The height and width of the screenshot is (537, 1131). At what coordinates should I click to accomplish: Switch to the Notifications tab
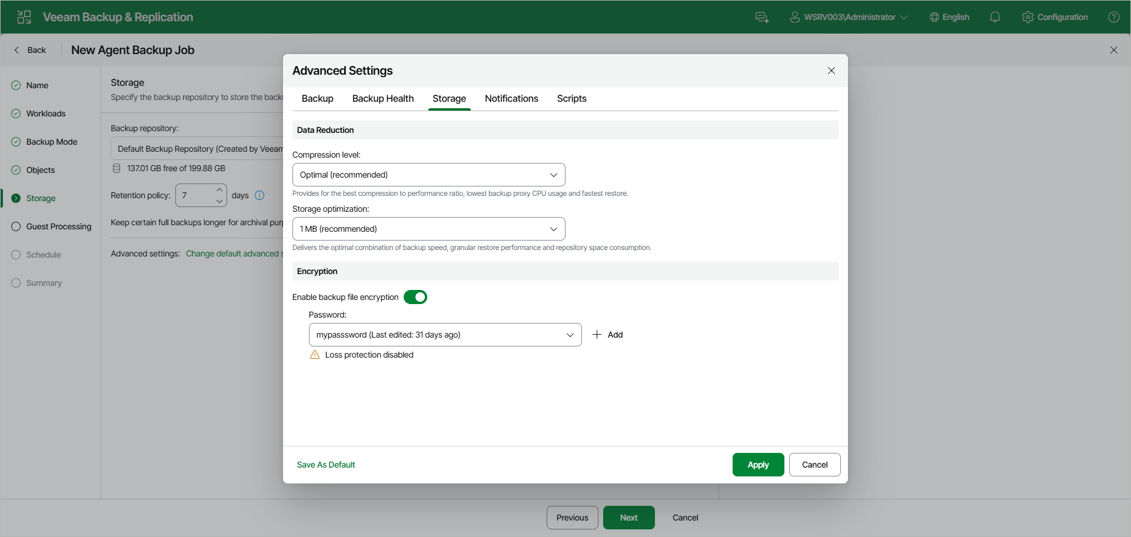(x=511, y=98)
